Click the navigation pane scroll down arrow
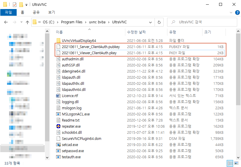Screen dimensions: 241x167 pos(47,158)
